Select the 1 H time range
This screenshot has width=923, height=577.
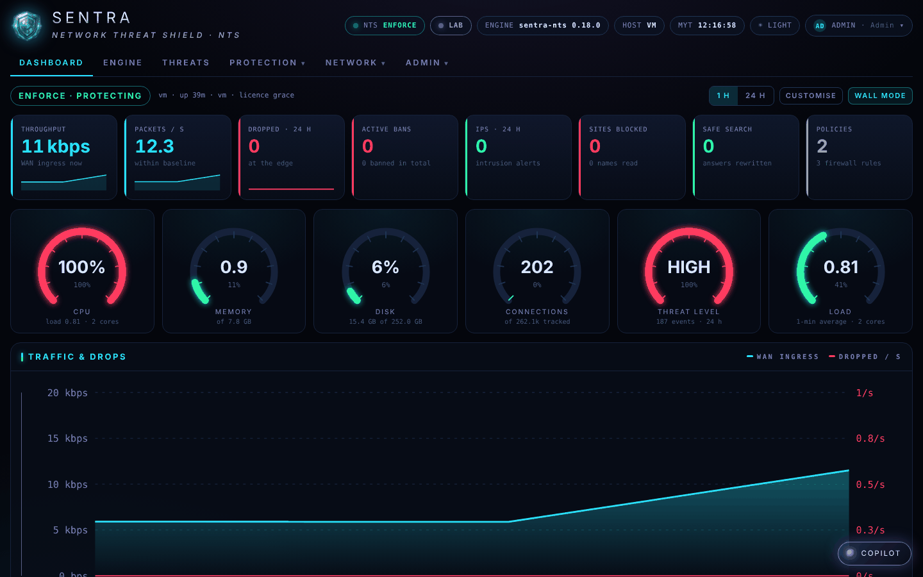[724, 96]
